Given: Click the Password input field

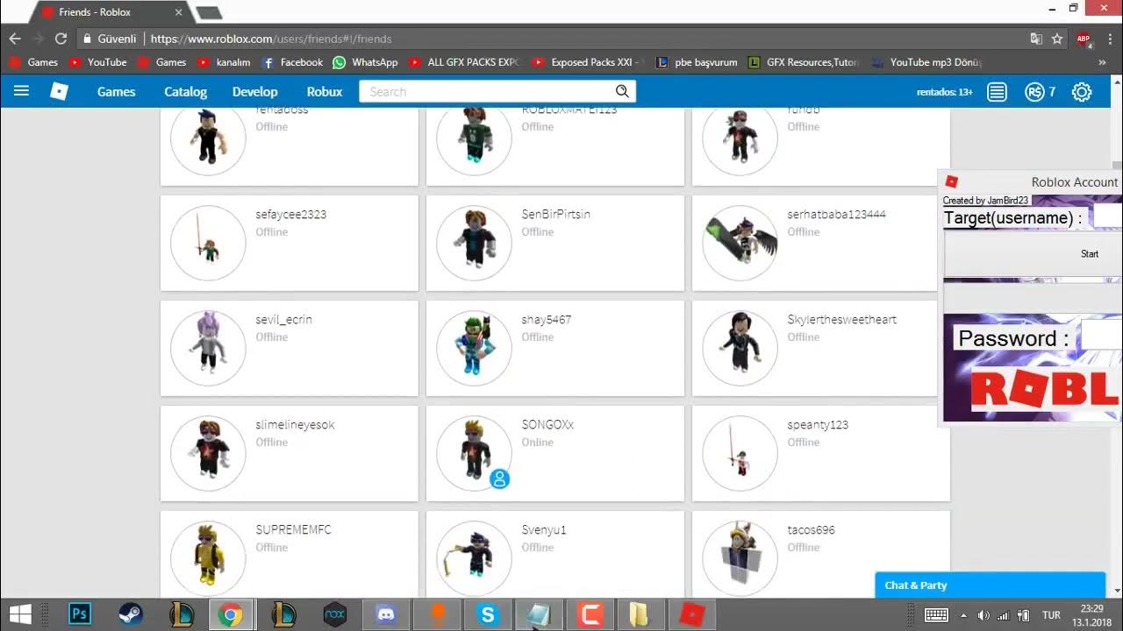Looking at the screenshot, I should point(1101,336).
